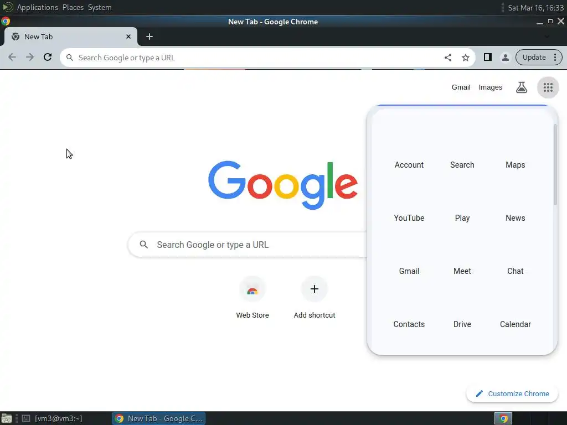Open the Search Labs flask icon
The width and height of the screenshot is (567, 425).
(521, 87)
